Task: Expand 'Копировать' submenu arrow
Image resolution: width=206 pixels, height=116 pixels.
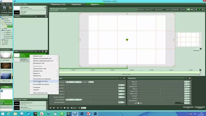Action: coord(57,87)
